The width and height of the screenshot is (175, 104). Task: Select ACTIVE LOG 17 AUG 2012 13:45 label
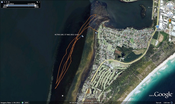point(66,35)
